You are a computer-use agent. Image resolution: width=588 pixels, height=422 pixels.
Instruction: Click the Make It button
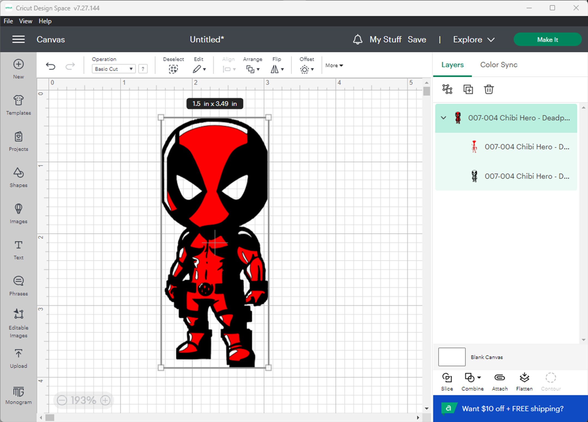point(547,39)
